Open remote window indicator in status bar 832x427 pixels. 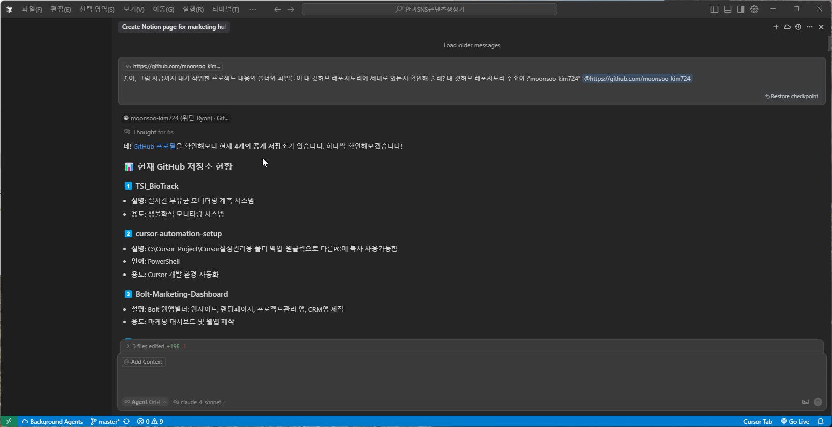coord(9,421)
